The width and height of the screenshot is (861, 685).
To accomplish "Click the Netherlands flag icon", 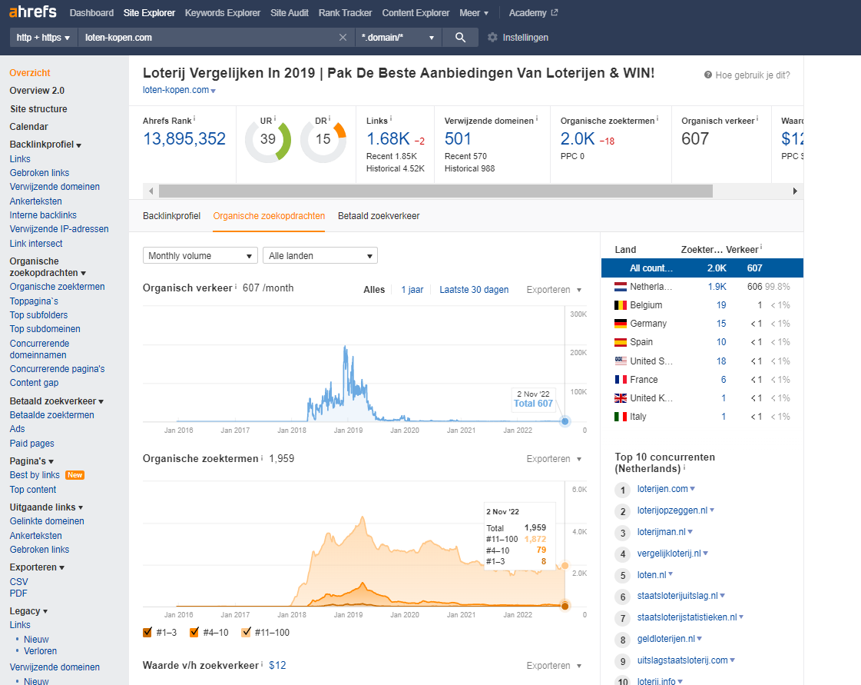I will [x=621, y=287].
